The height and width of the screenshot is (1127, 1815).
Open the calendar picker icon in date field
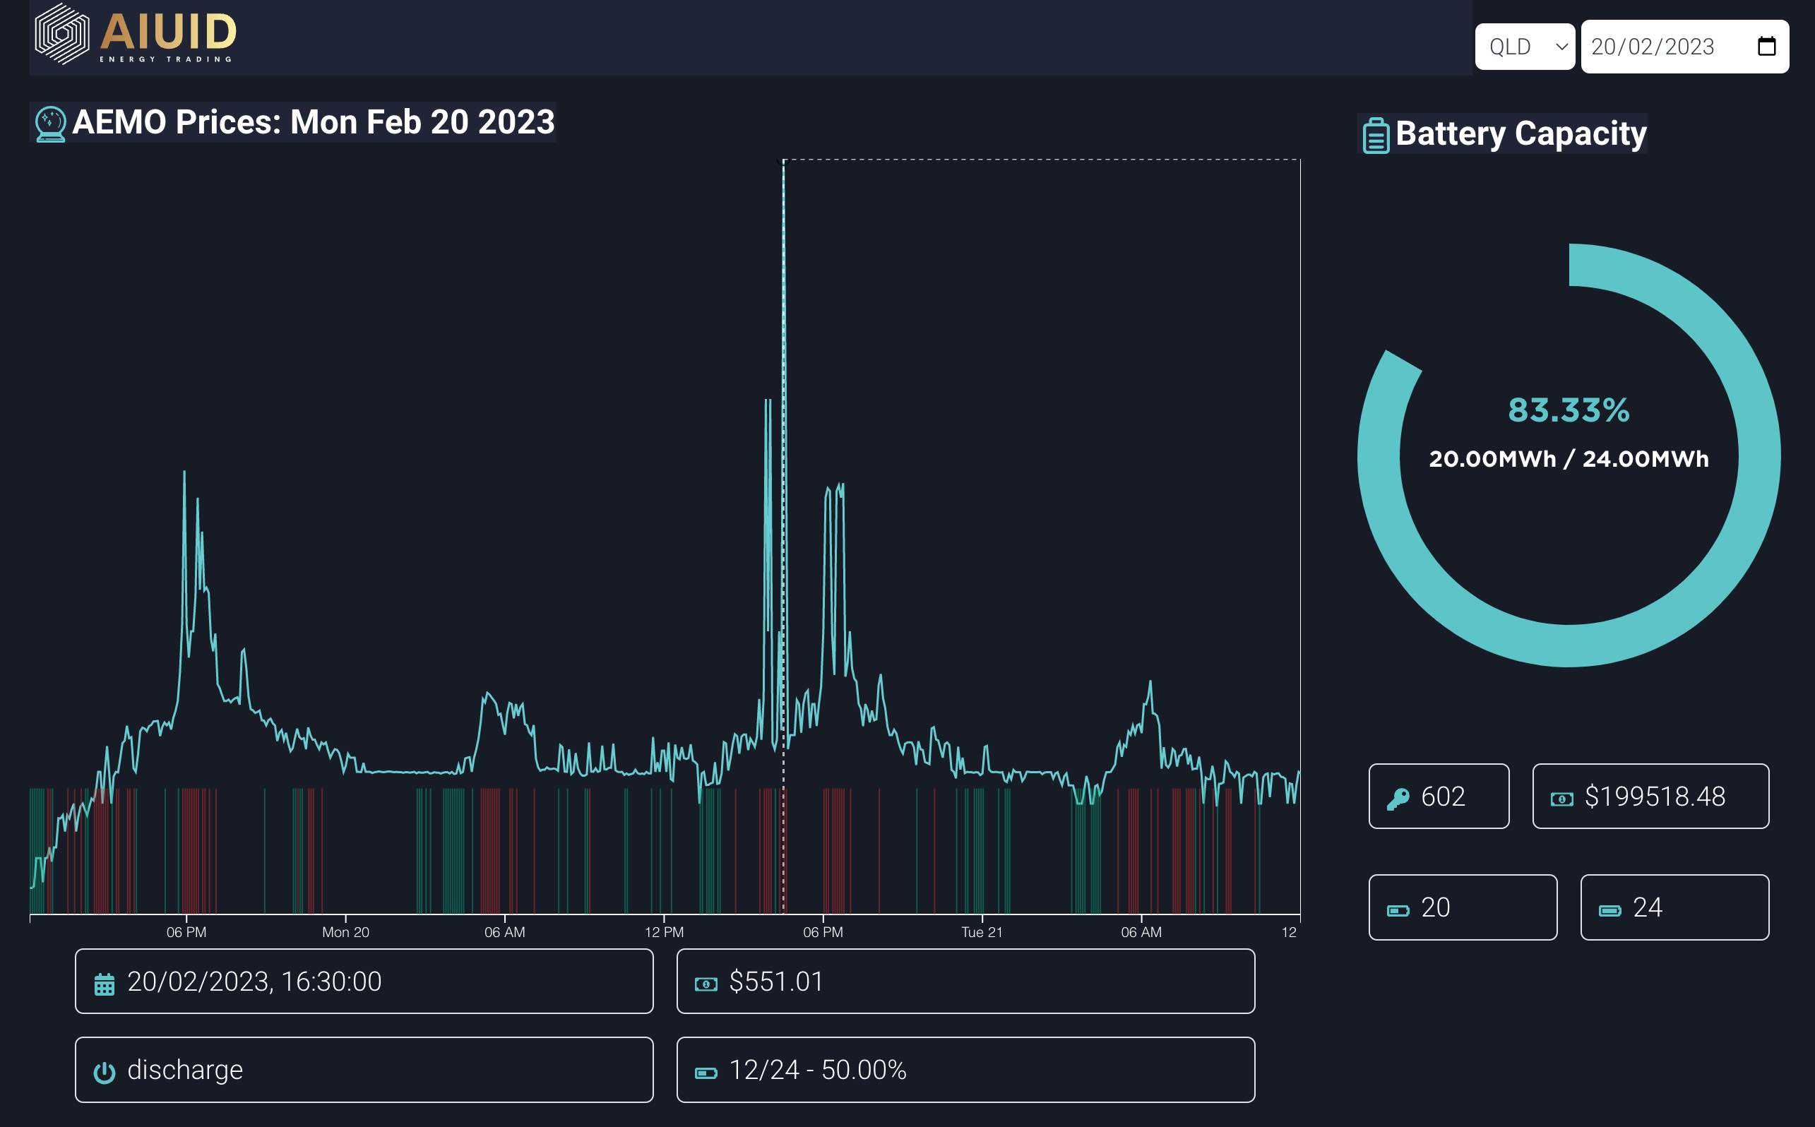point(1766,46)
